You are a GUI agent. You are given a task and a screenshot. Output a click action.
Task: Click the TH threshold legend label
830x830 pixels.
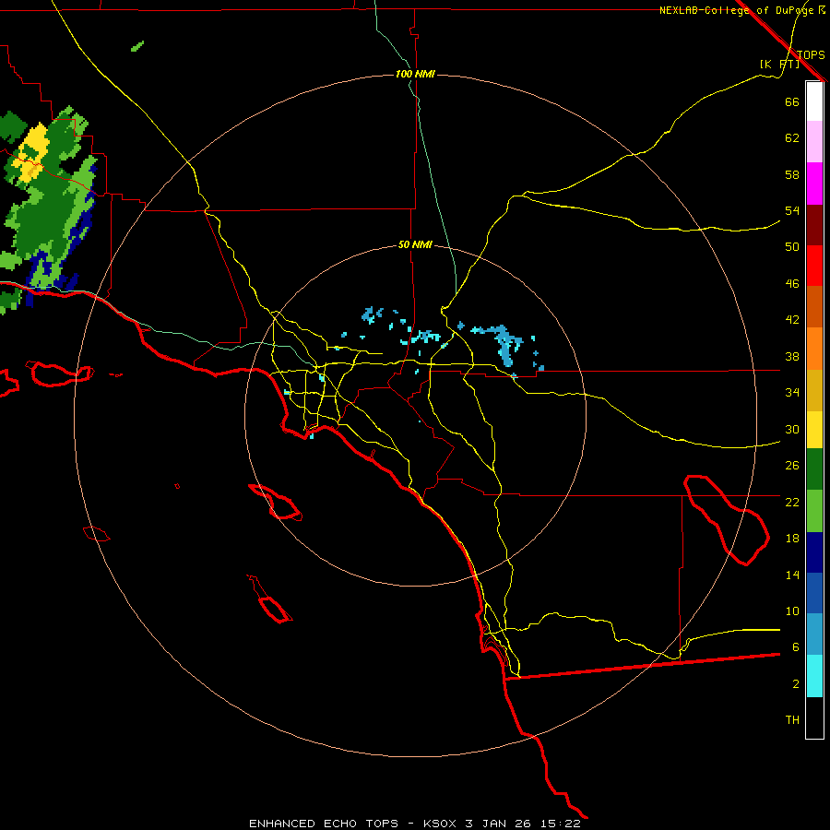792,720
